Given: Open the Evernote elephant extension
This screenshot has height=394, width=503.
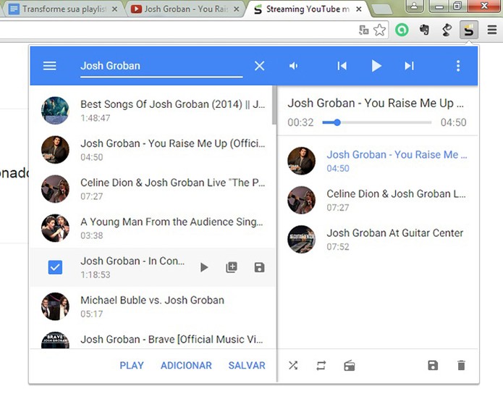Looking at the screenshot, I should (x=424, y=30).
